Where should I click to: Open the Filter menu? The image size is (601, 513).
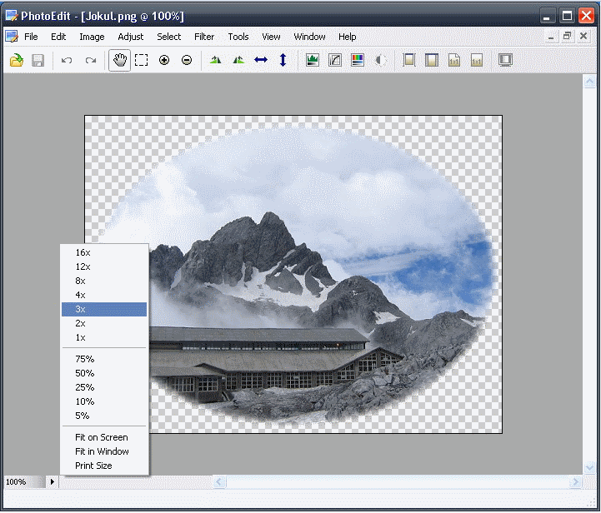(x=204, y=37)
